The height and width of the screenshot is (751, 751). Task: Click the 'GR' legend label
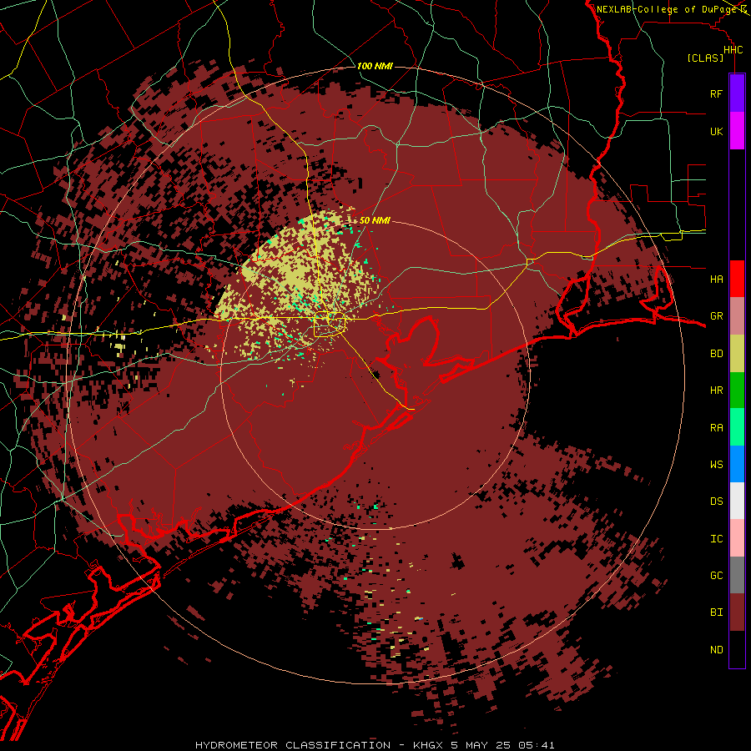click(x=716, y=316)
